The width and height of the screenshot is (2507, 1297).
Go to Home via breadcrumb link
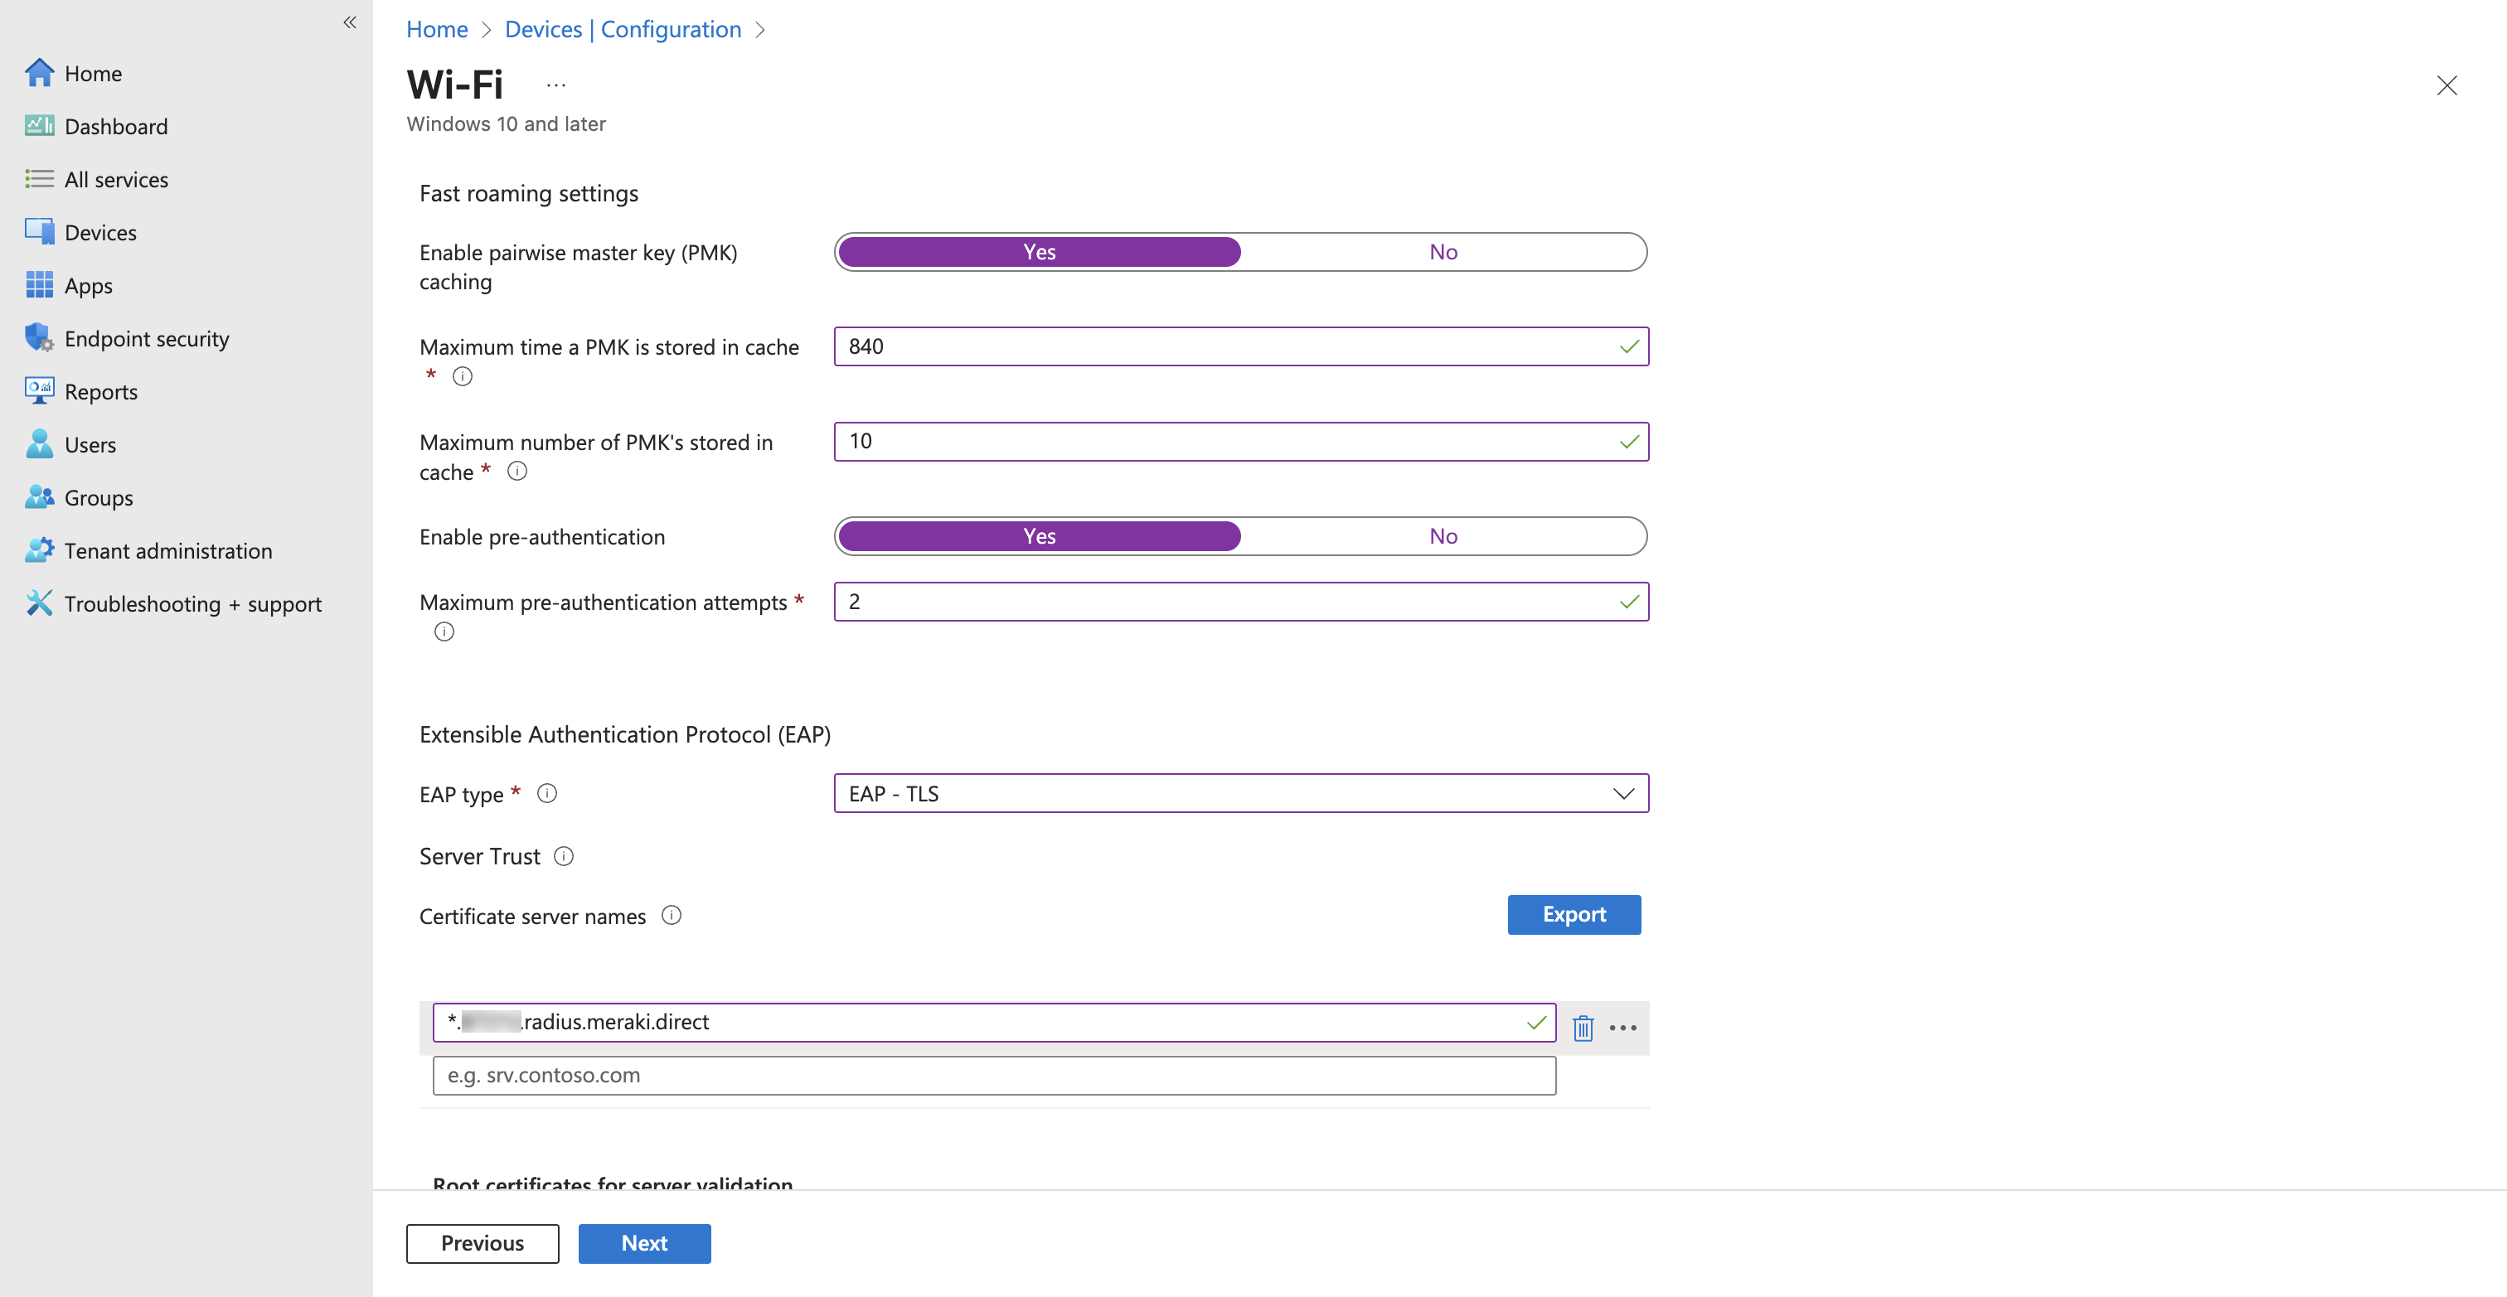click(x=437, y=29)
